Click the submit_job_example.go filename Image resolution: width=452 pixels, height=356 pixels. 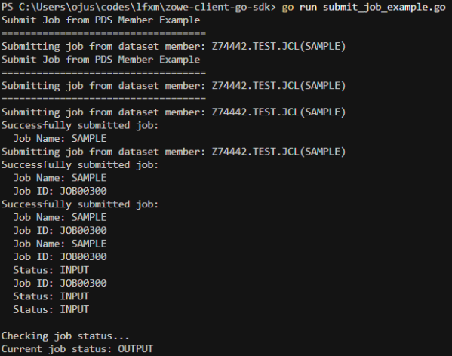click(384, 8)
